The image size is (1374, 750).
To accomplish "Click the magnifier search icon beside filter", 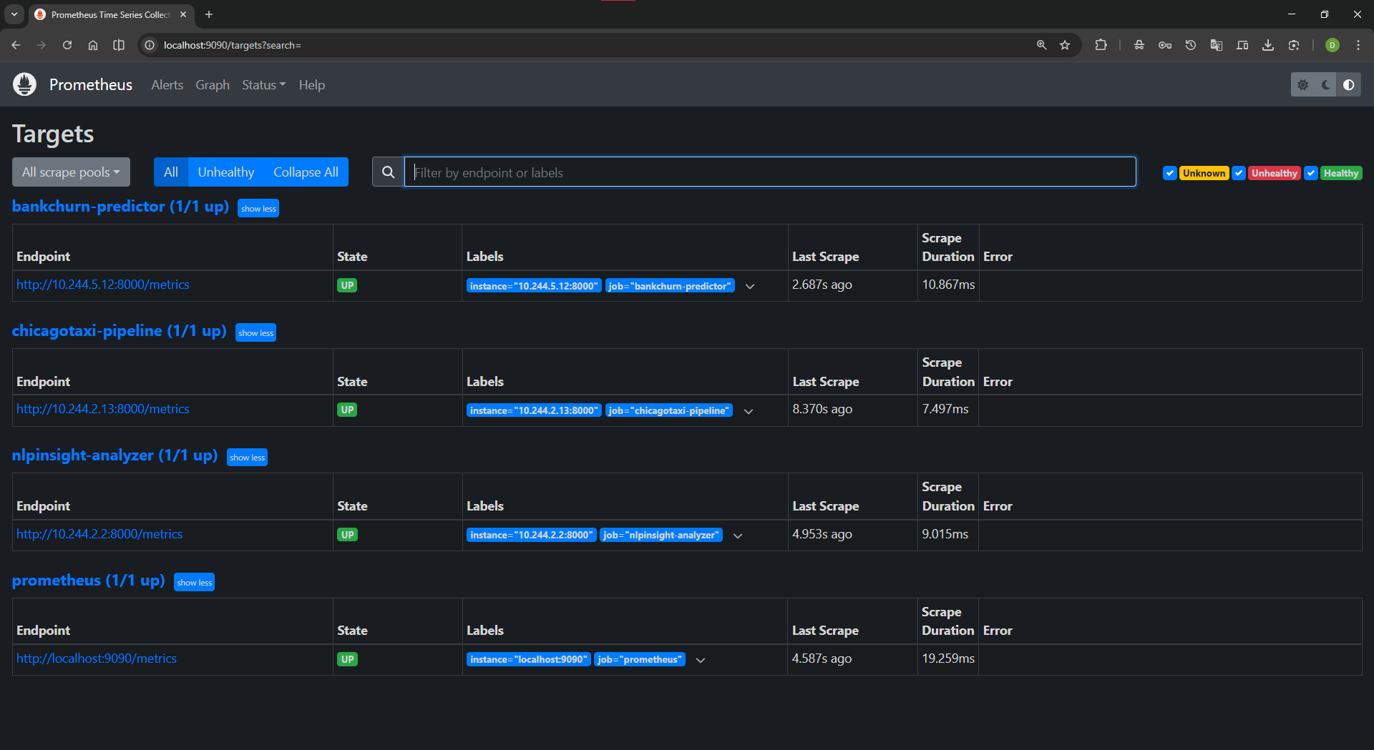I will tap(388, 172).
